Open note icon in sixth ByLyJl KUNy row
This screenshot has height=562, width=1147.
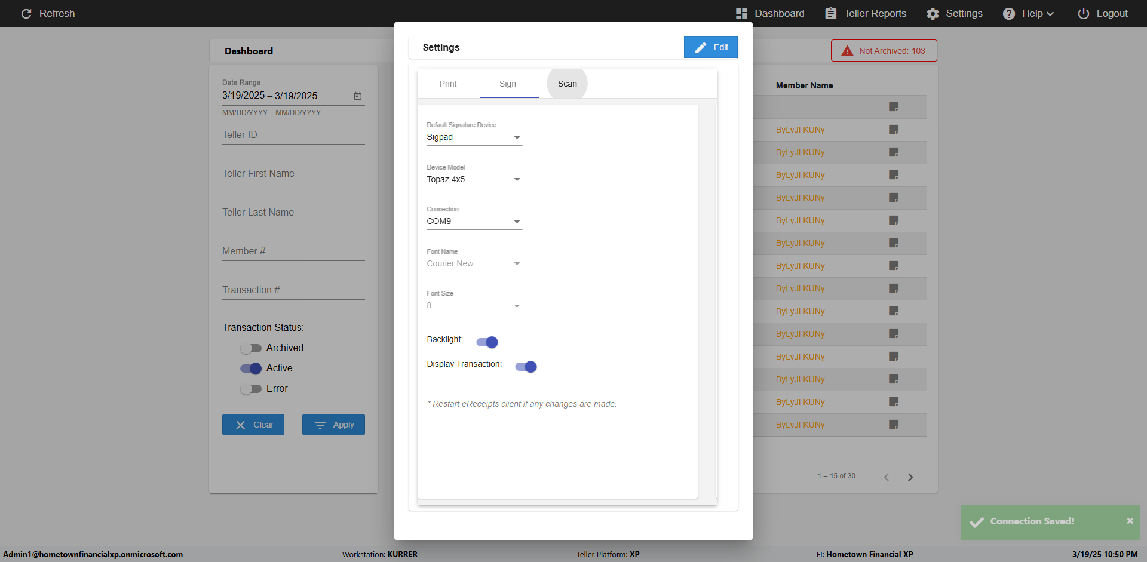pos(894,243)
